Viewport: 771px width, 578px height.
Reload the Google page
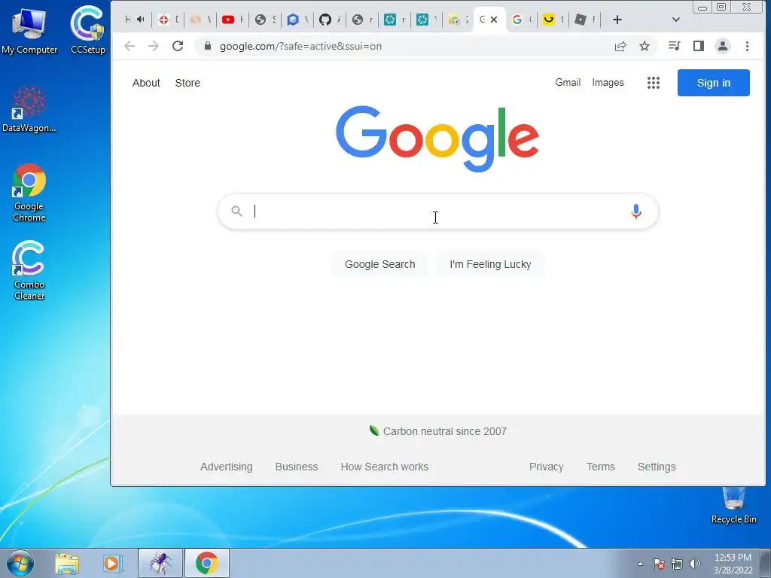click(x=178, y=46)
